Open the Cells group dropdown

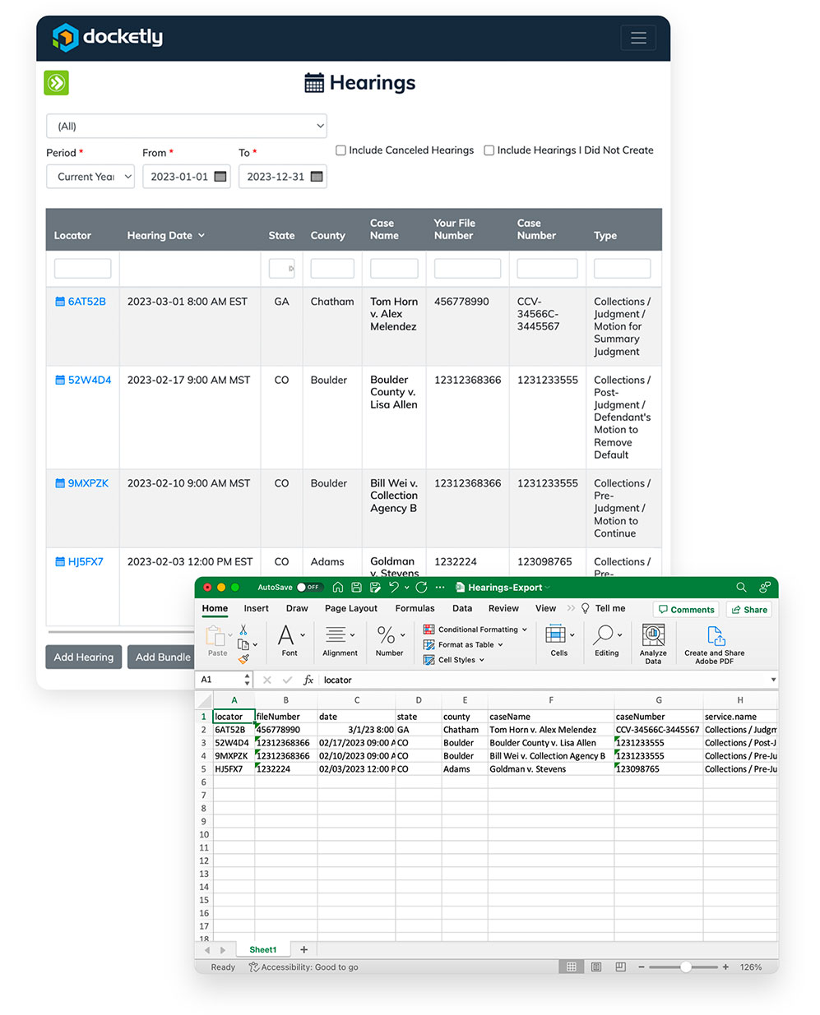pyautogui.click(x=572, y=635)
